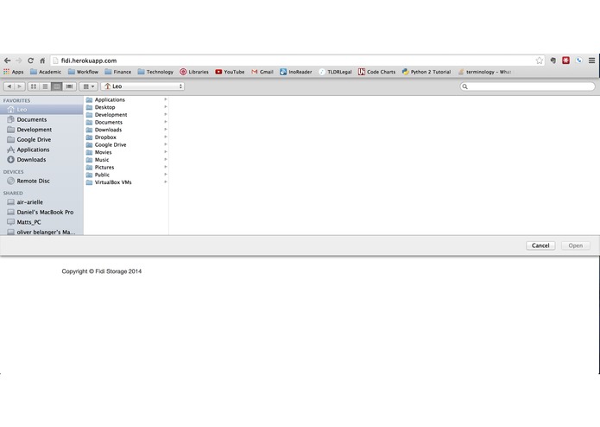This screenshot has height=427, width=600.
Task: Open the item arrangement dropdown
Action: (88, 86)
